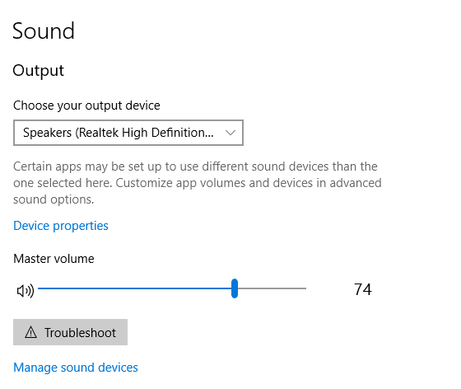Click the Troubleshoot text label
The image size is (461, 389).
click(80, 333)
